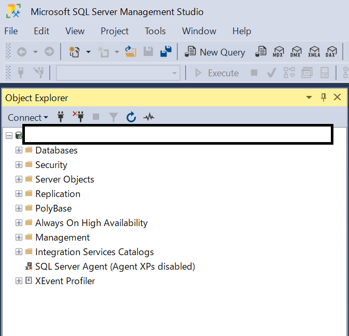Open the Object Explorer window position dropdown

coord(309,97)
